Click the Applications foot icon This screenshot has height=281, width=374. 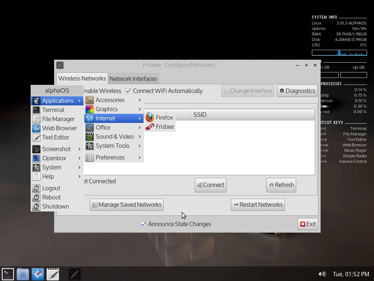coord(36,101)
